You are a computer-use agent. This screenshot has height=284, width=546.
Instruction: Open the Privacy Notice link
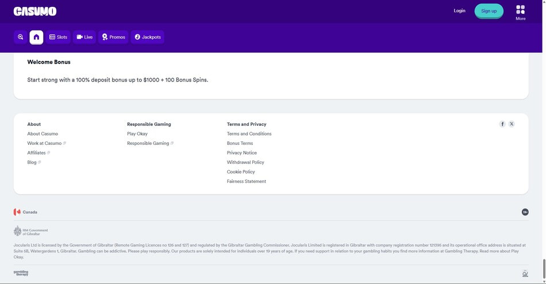[241, 152]
